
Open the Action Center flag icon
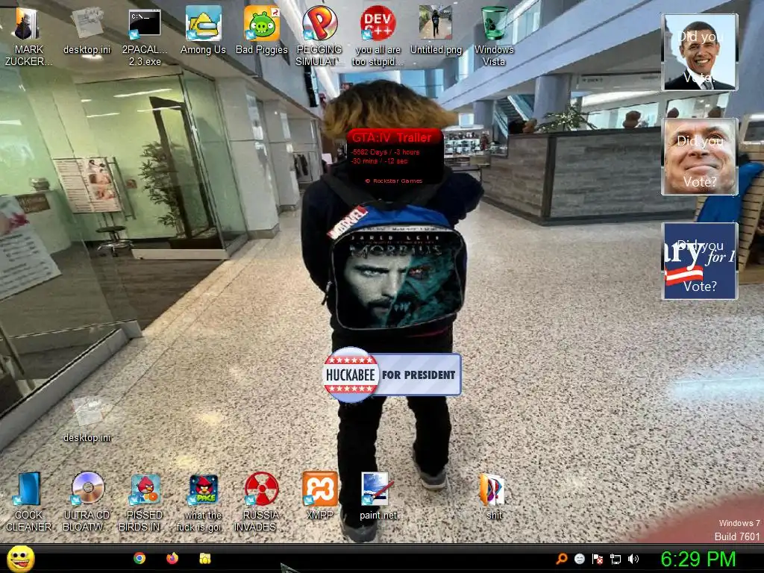[598, 559]
